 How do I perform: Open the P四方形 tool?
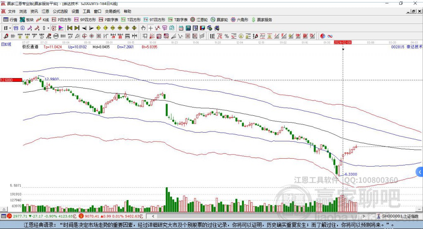pyautogui.click(x=62, y=20)
